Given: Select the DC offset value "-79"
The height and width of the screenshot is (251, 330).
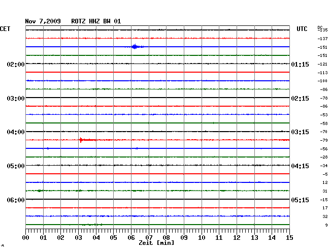Looking at the screenshot, I should pyautogui.click(x=324, y=140).
